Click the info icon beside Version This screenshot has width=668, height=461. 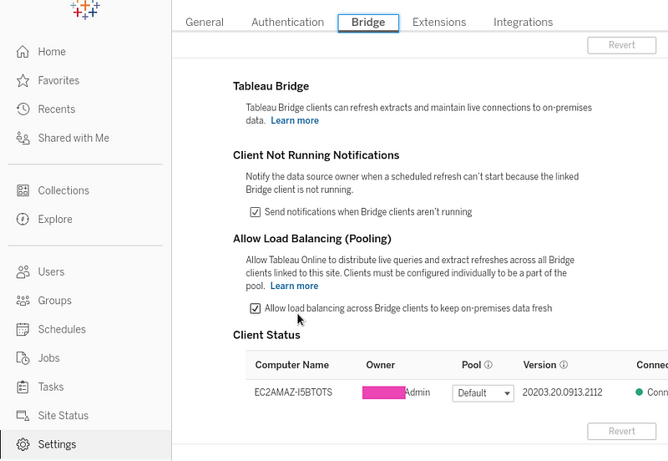564,365
